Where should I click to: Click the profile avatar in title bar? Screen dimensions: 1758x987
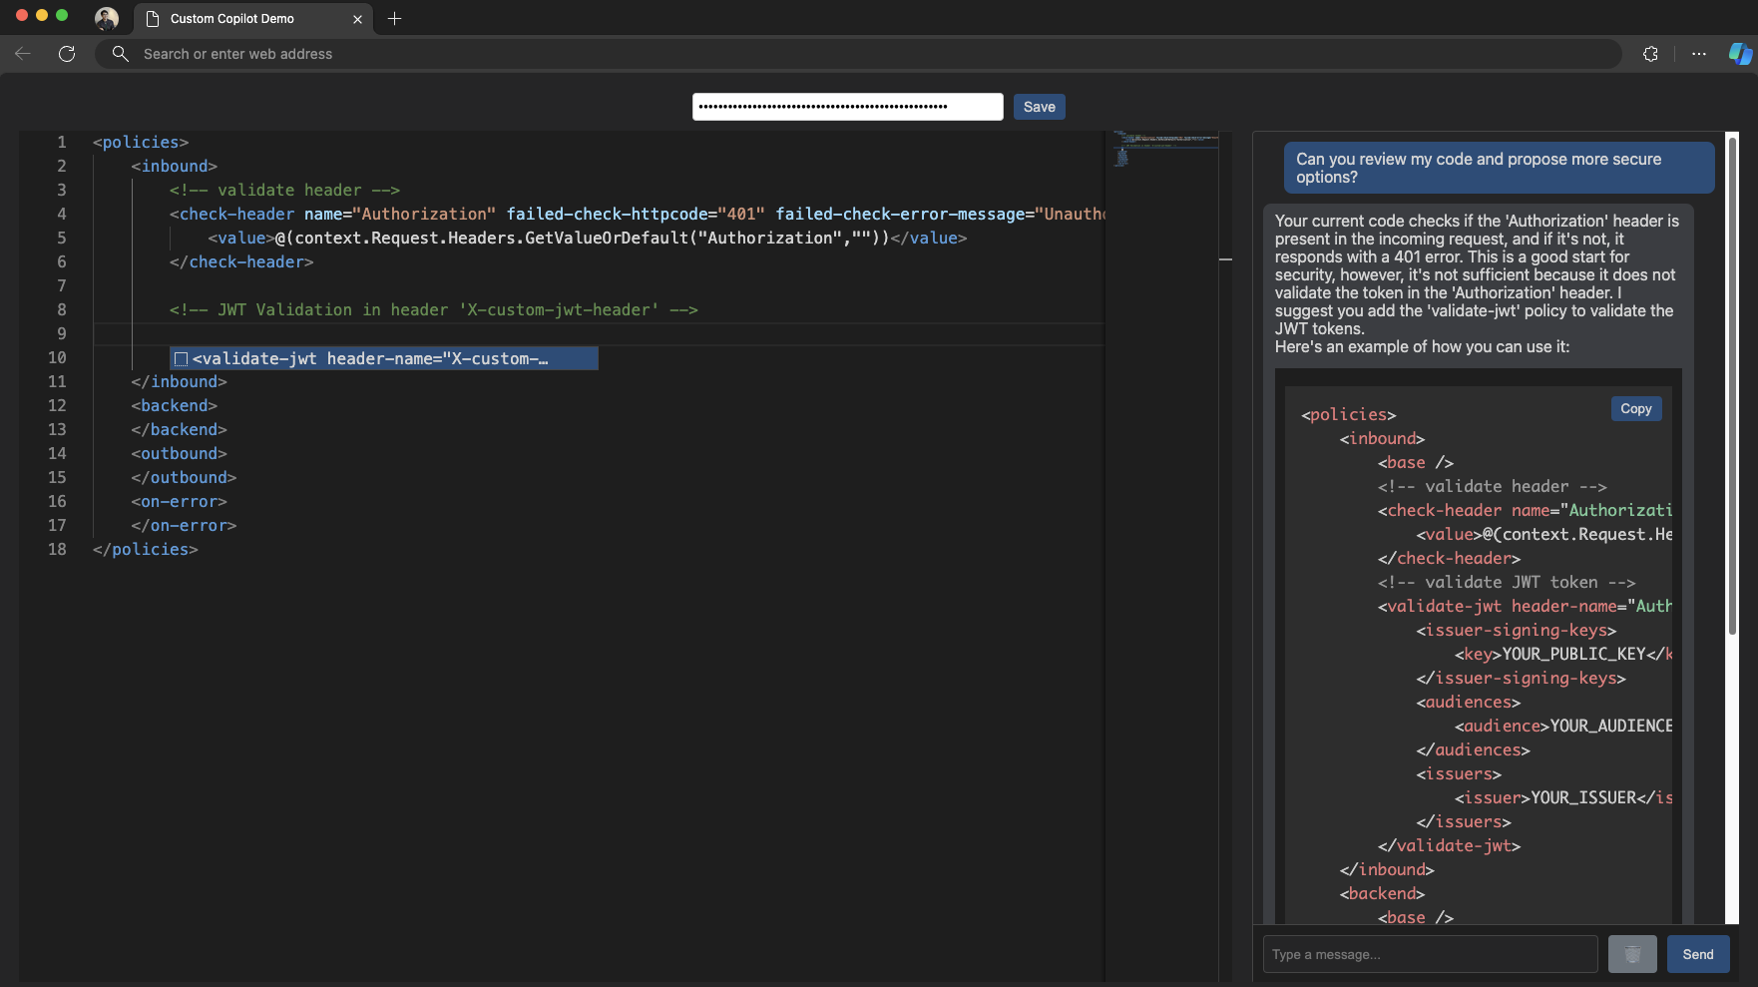(106, 18)
